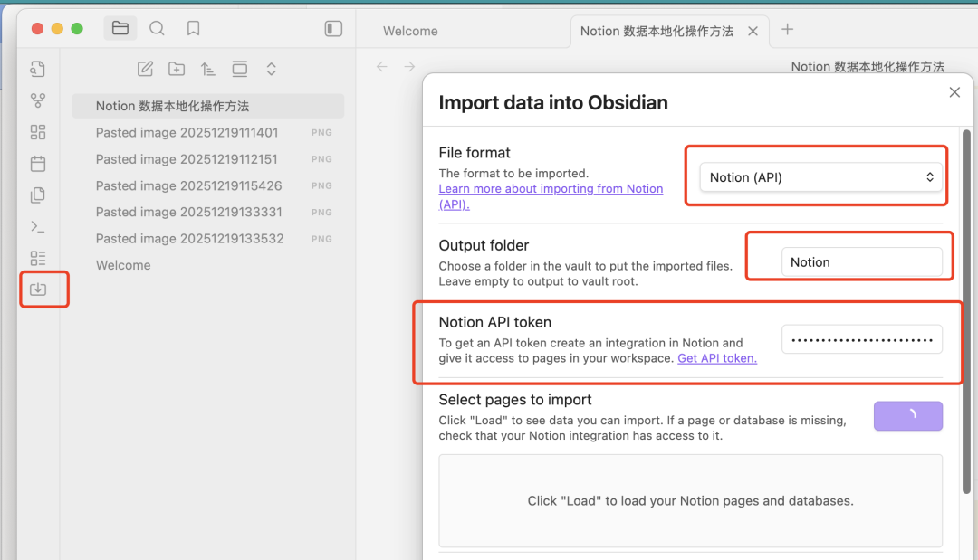Click the purple Load button with spinner
978x560 pixels.
pos(908,415)
